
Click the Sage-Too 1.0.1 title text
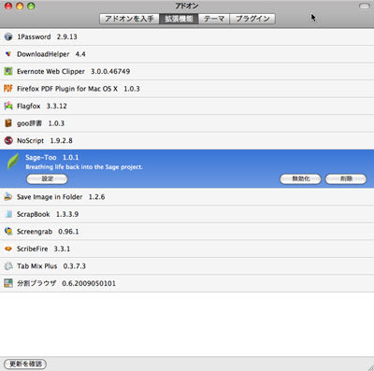(52, 157)
